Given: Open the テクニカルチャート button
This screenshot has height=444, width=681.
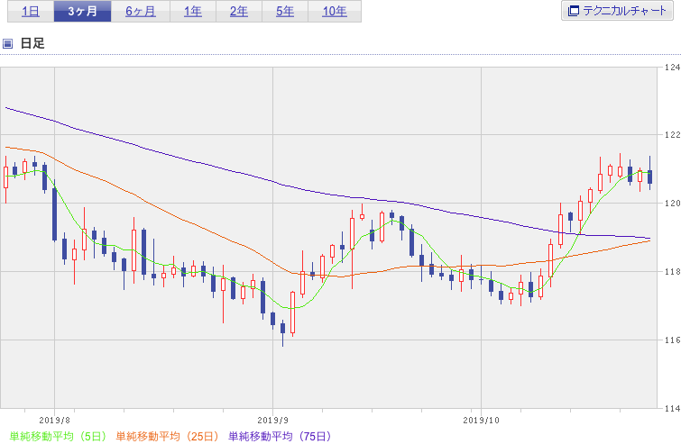Looking at the screenshot, I should point(617,11).
